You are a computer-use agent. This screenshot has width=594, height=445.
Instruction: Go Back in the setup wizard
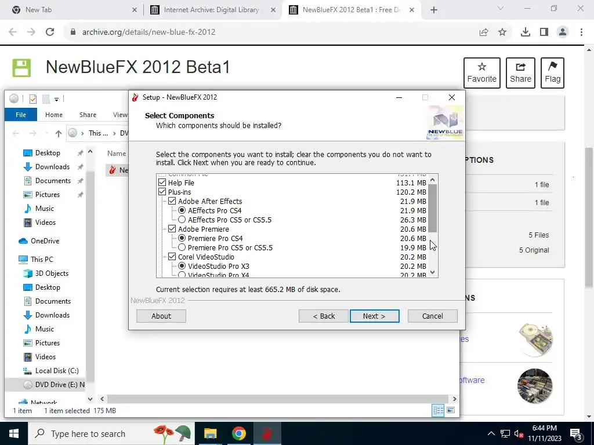tap(324, 316)
